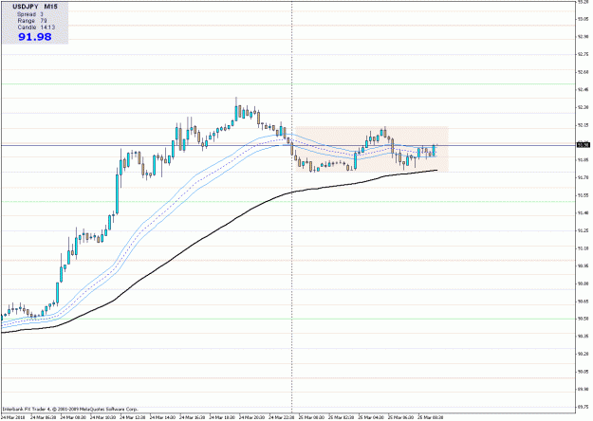Click the 91.85 price axis label
The image size is (593, 421).
[x=584, y=160]
